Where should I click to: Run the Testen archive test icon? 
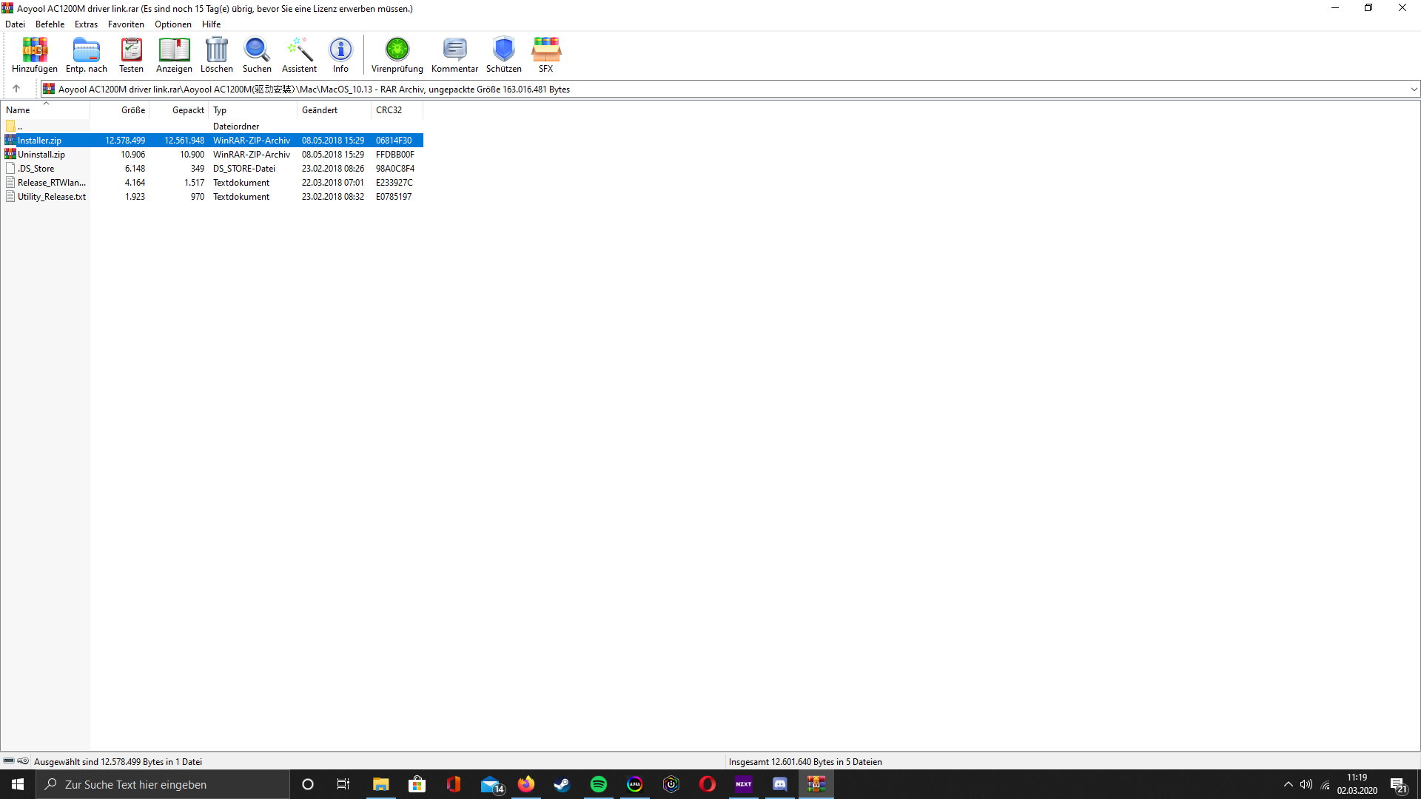click(x=131, y=55)
